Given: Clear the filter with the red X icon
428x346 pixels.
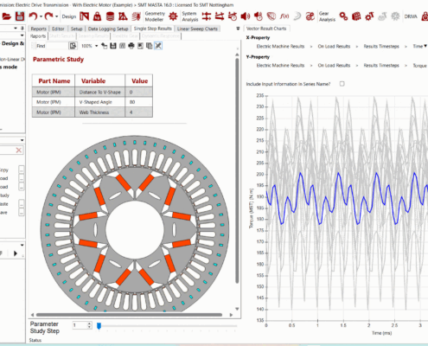Looking at the screenshot, I should [x=19, y=151].
